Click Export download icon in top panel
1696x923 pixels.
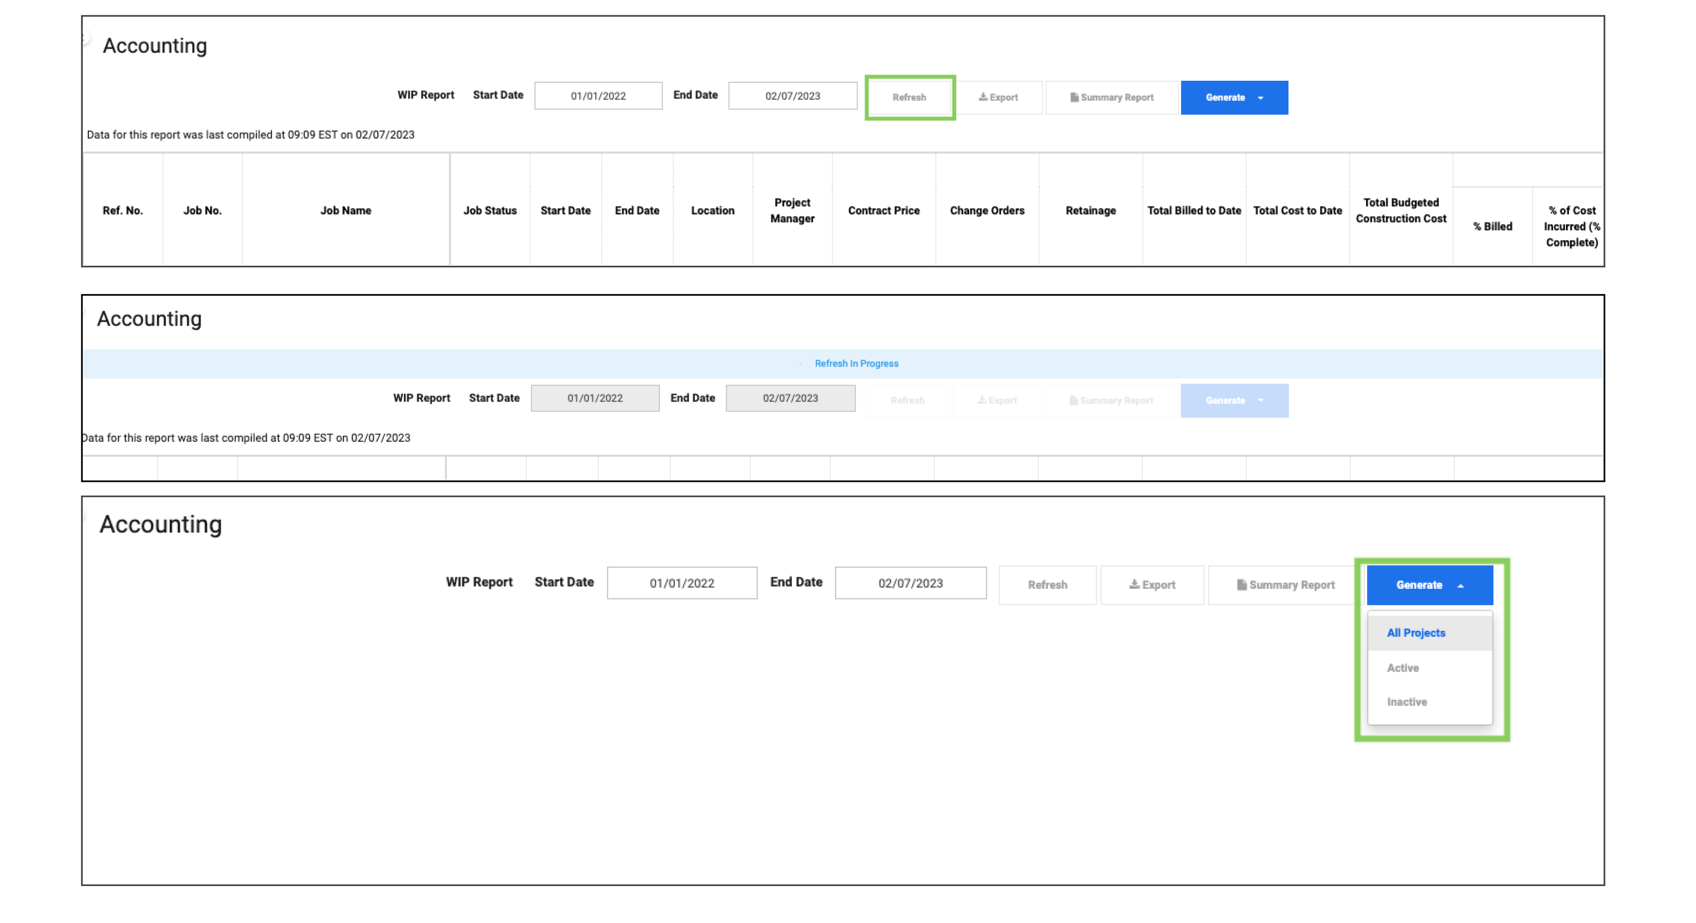point(982,98)
